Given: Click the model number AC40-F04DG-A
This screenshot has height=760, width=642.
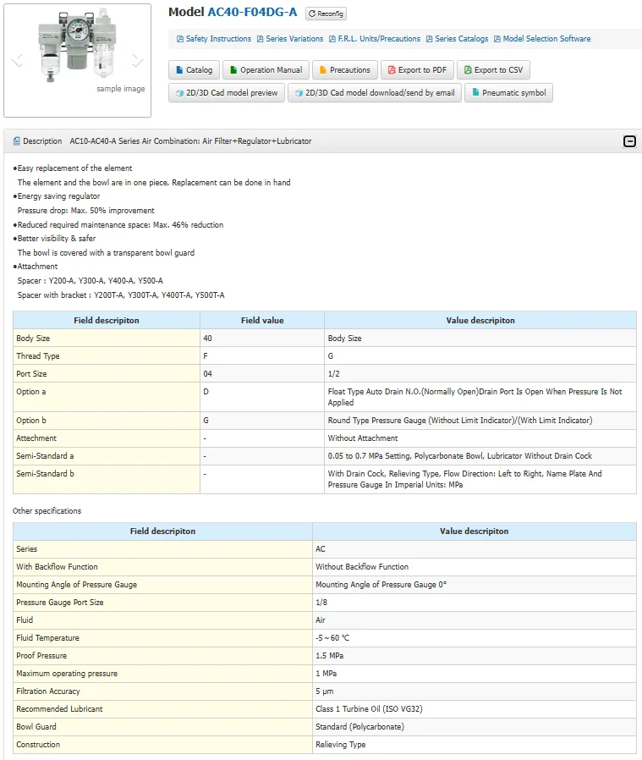Looking at the screenshot, I should pyautogui.click(x=252, y=12).
